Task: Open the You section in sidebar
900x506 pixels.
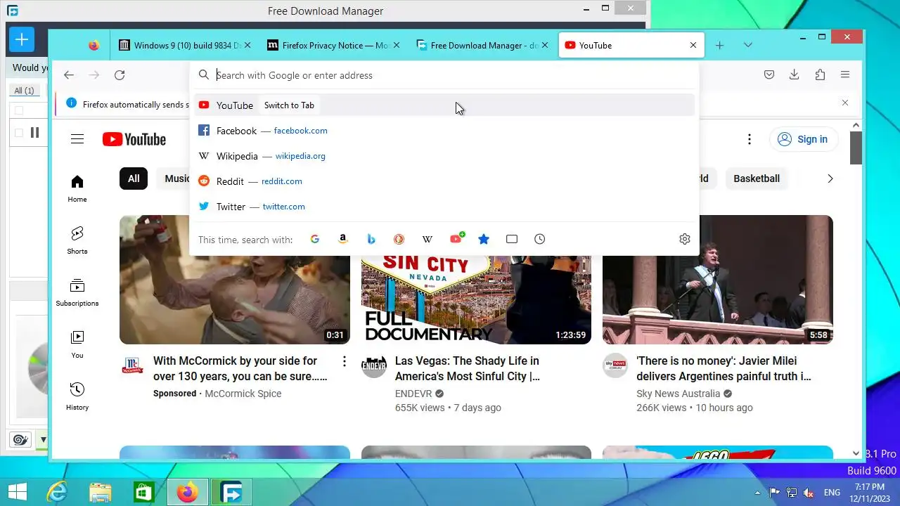Action: point(77,345)
